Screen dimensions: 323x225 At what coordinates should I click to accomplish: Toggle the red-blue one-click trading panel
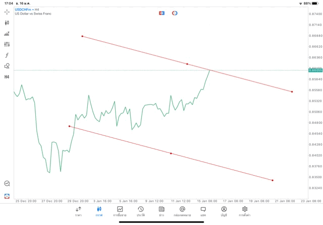click(x=162, y=13)
